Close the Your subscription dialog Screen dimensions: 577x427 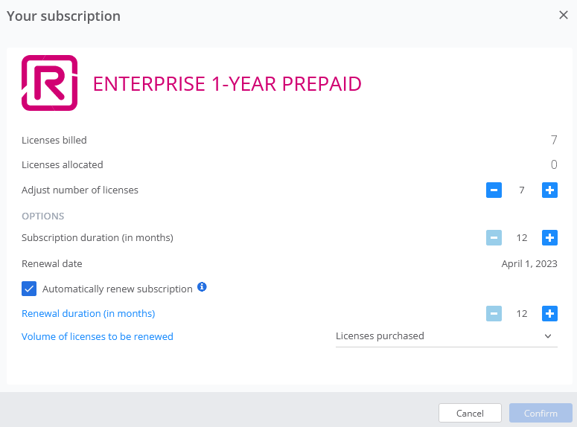click(564, 15)
